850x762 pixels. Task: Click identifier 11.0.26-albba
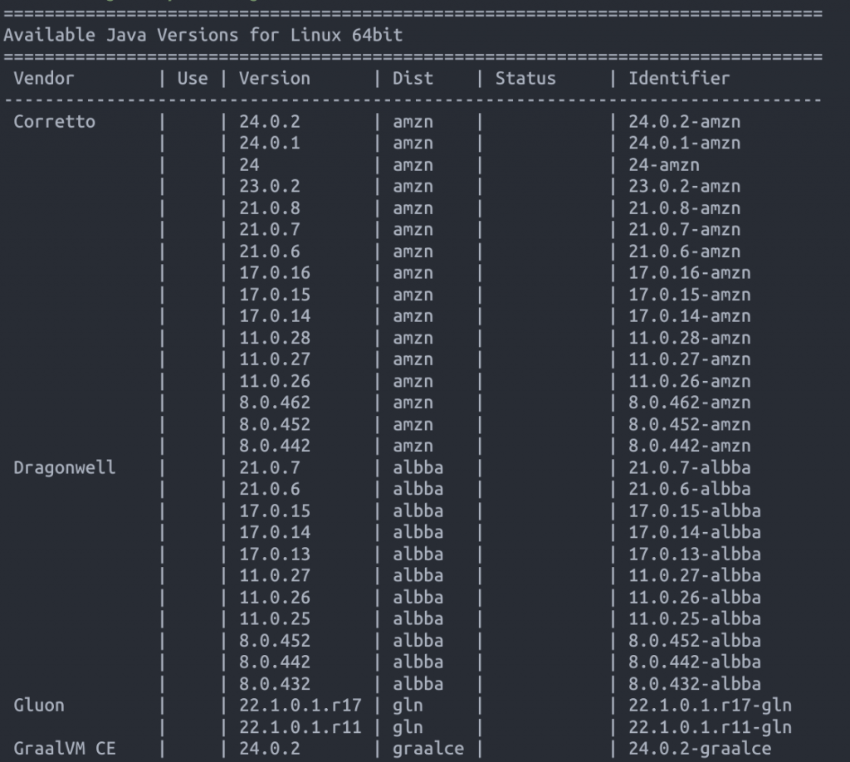click(x=695, y=598)
